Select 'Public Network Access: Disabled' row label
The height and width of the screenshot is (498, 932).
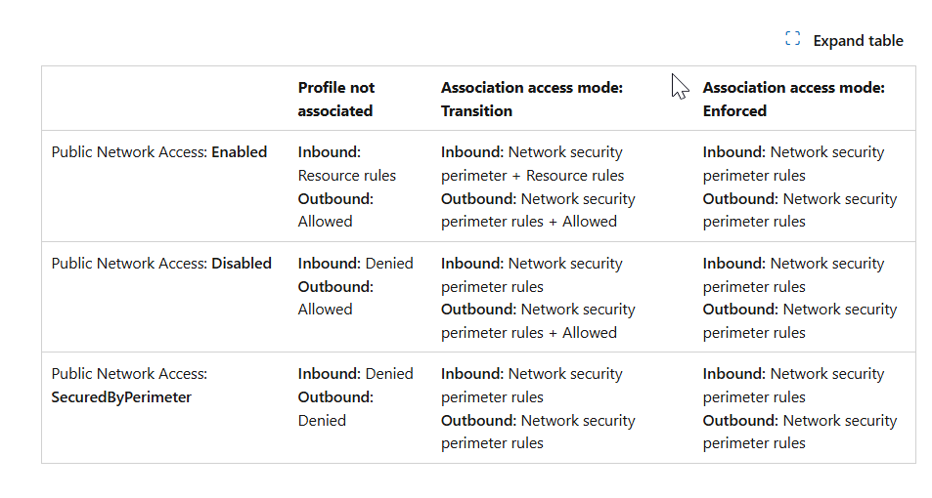(x=161, y=264)
